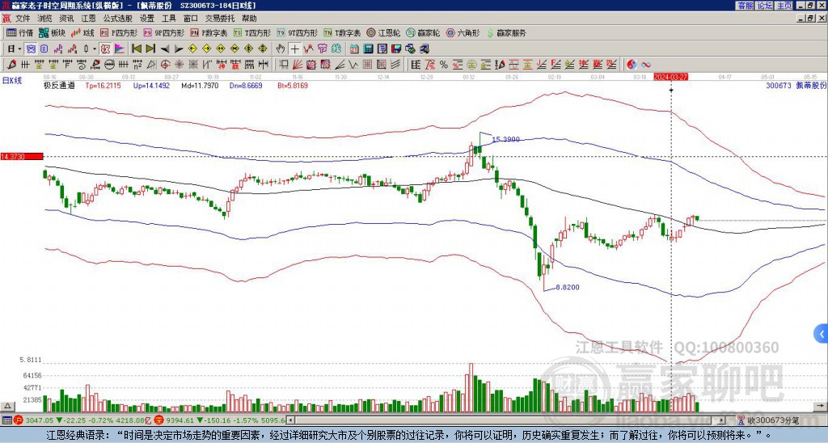Open the 9T四方形 tool
Image resolution: width=828 pixels, height=443 pixels.
pyautogui.click(x=298, y=32)
